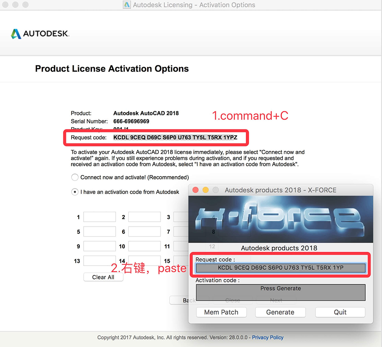Viewport: 382px width, 347px height.
Task: Click the Autodesk icon in the title bar
Action: (x=127, y=5)
